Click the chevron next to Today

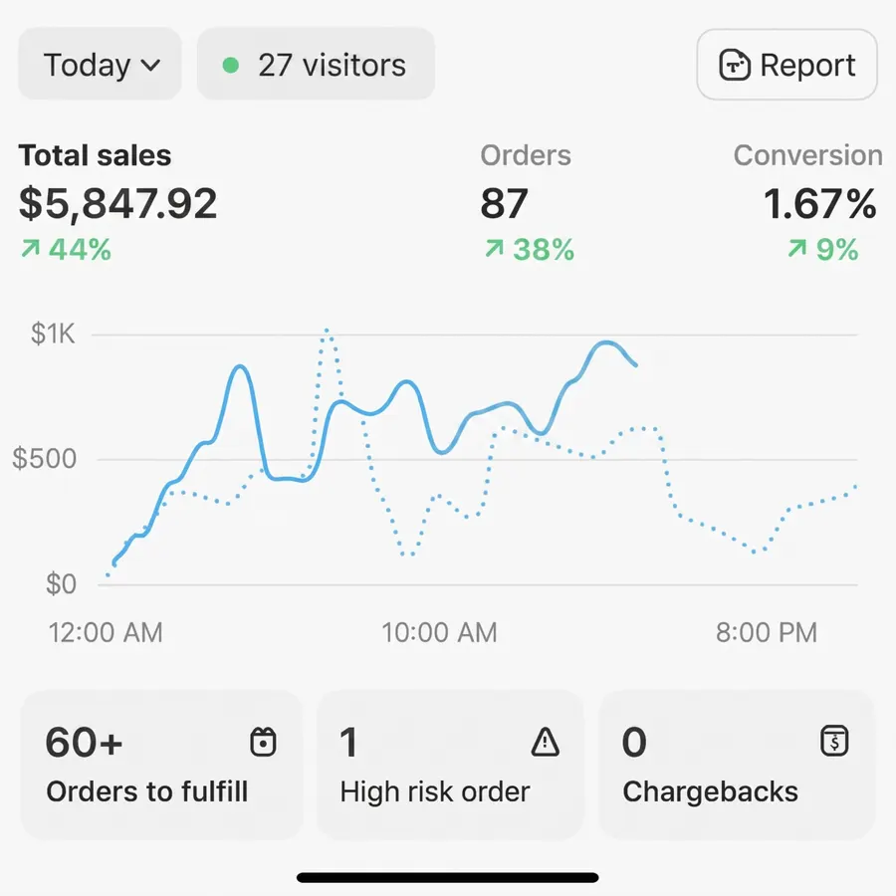pos(150,65)
